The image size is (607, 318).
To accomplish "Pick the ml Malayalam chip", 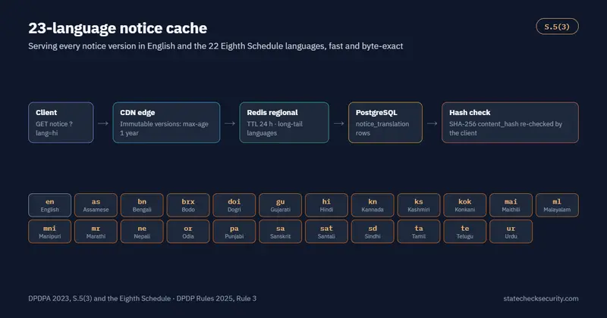I will point(557,205).
